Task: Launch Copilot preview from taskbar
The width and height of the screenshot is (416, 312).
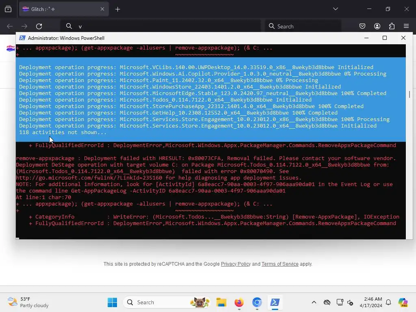Action: [x=403, y=302]
